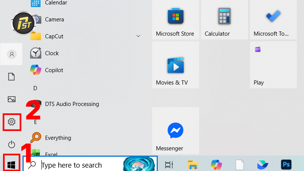Viewport: 304px width, 171px height.
Task: Open the Play folder tile
Action: (273, 65)
